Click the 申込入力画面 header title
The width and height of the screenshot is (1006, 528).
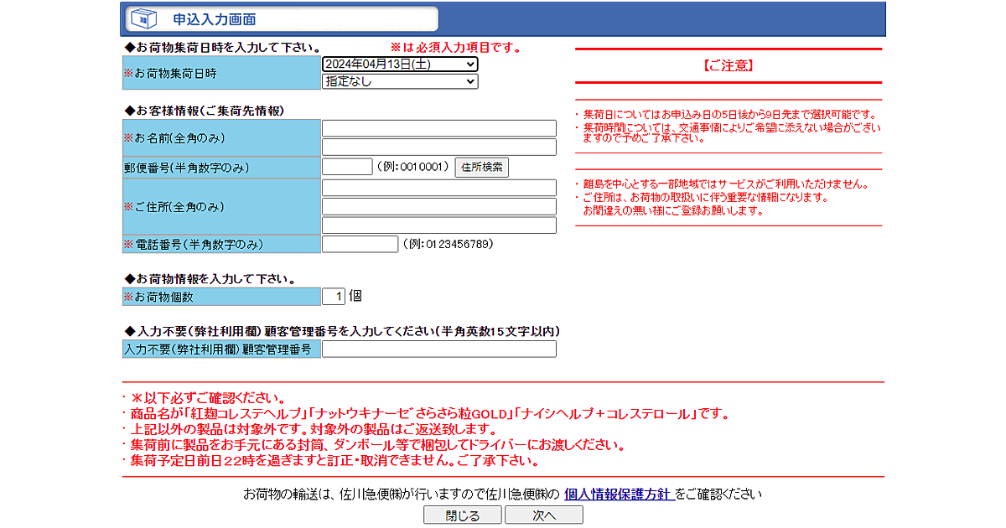[x=215, y=18]
